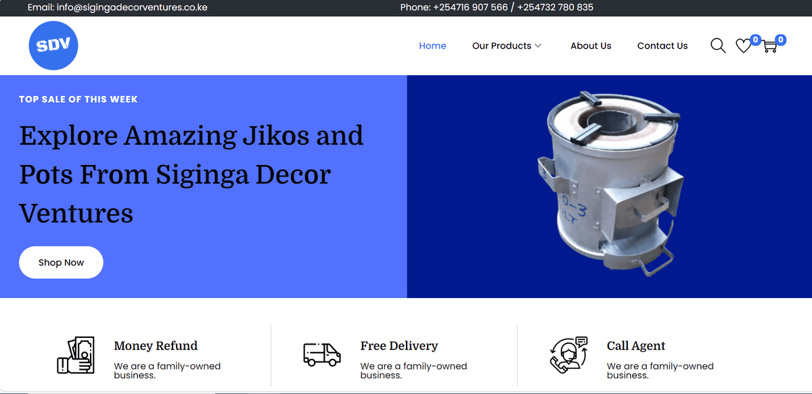Click the info@sigingadecorventures.co.ke email address
This screenshot has height=394, width=812.
(132, 7)
